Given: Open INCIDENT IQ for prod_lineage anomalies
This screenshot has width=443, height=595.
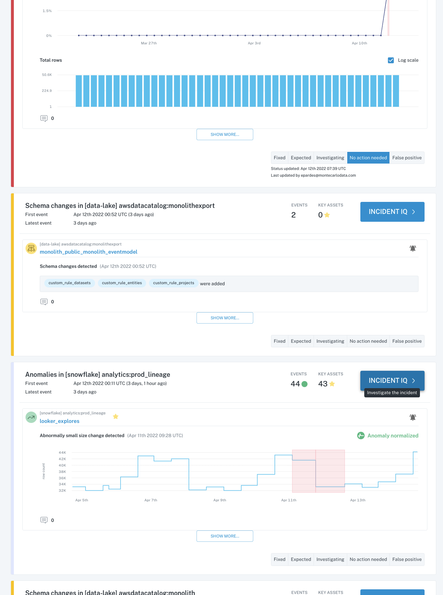Looking at the screenshot, I should [x=392, y=381].
